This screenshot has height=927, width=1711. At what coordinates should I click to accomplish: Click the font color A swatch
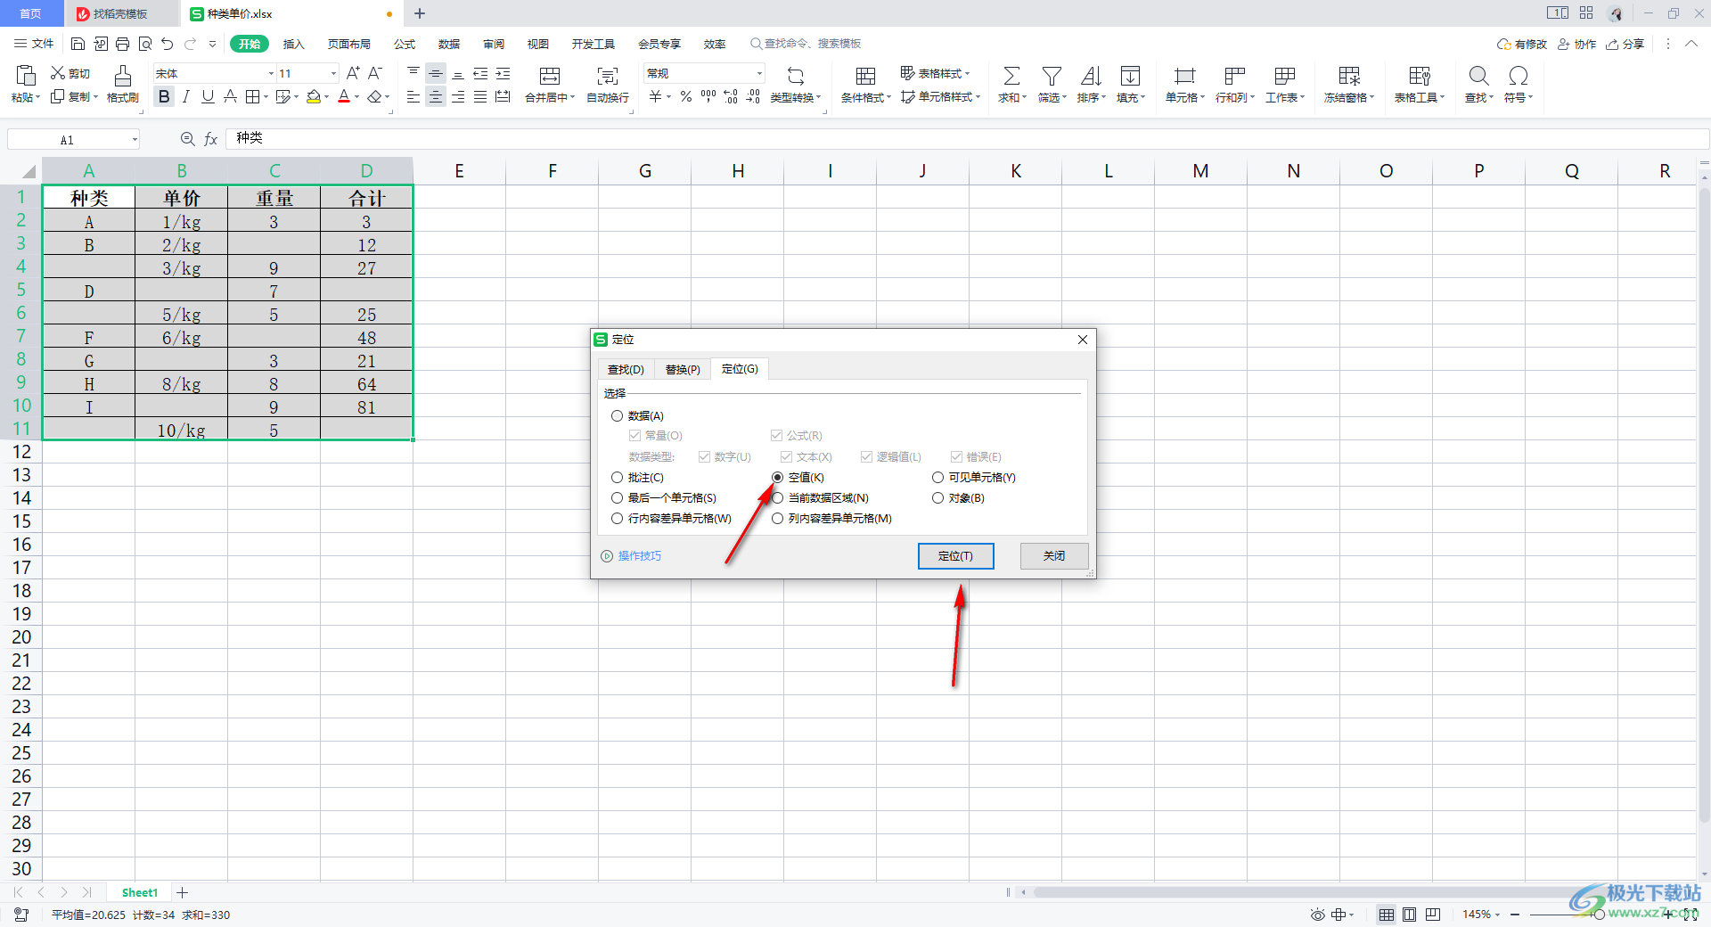344,96
